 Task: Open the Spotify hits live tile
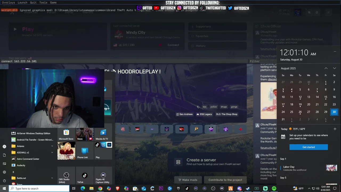[x=66, y=151]
